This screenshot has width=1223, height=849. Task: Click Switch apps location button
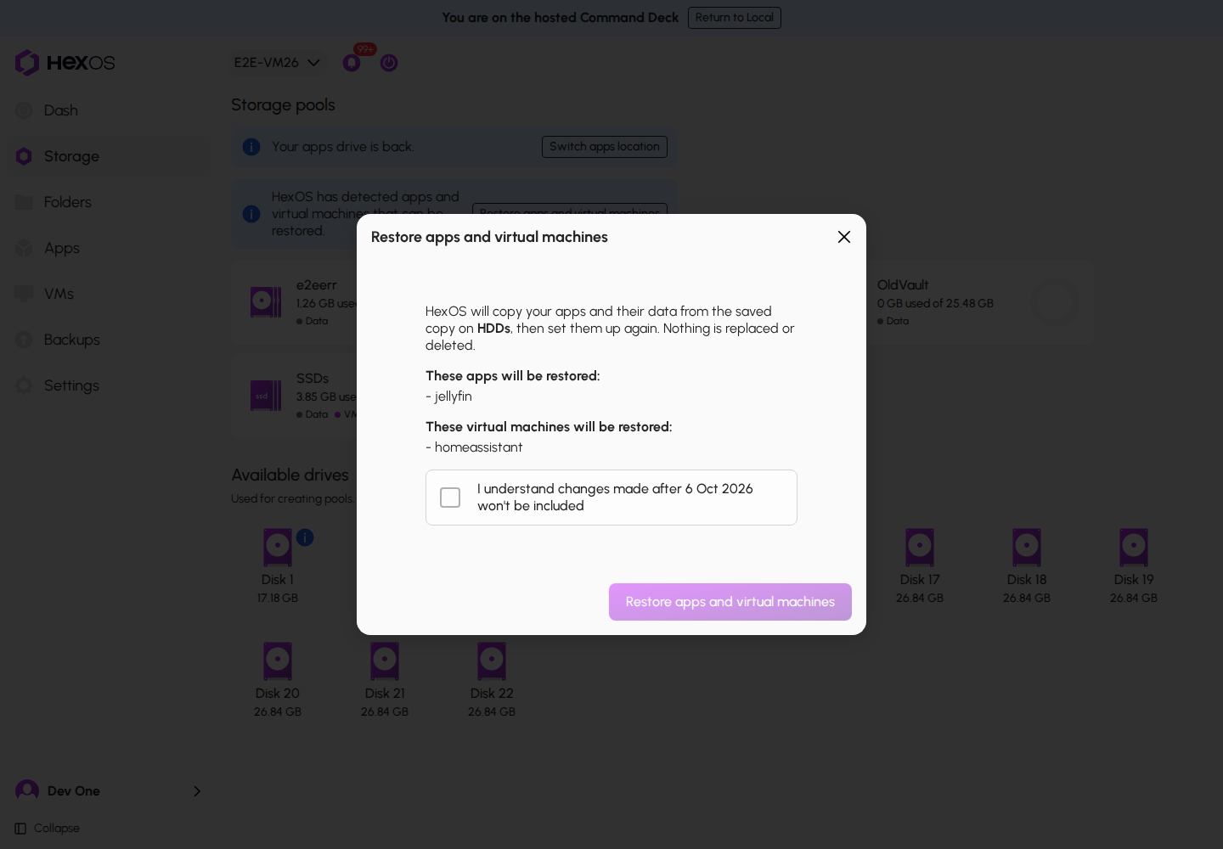[x=605, y=147]
